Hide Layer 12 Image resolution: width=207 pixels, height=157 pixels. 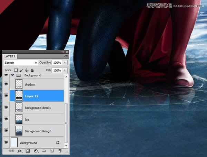tap(6, 95)
